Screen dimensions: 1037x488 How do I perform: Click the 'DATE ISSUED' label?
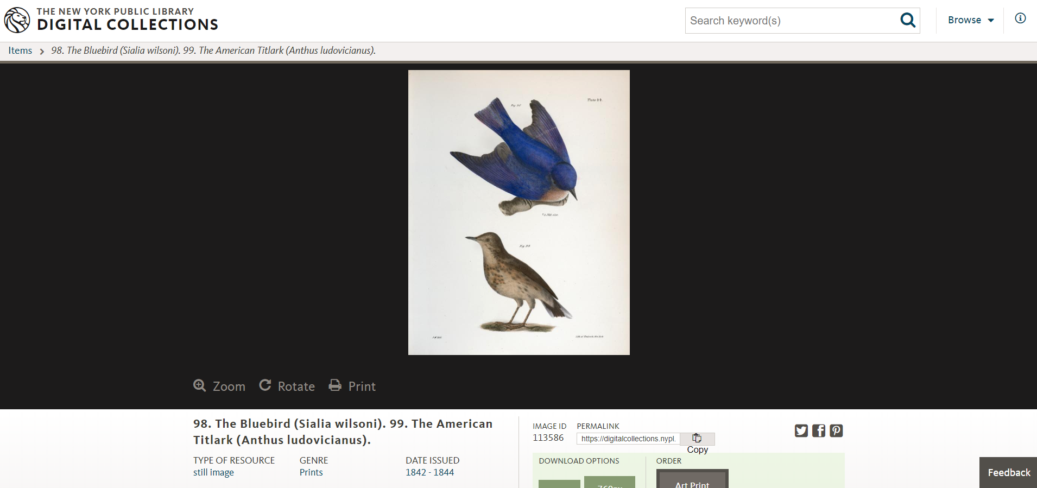coord(432,460)
